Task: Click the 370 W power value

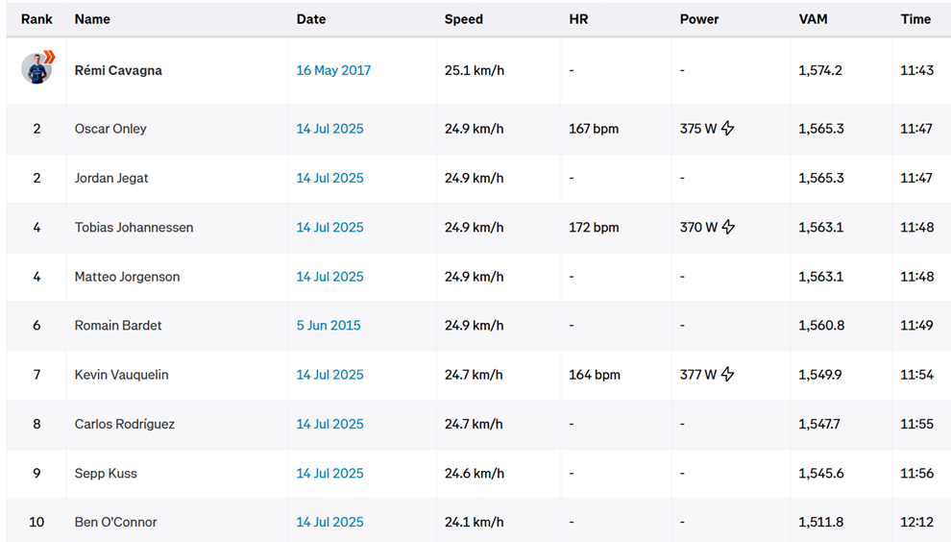Action: pos(698,227)
